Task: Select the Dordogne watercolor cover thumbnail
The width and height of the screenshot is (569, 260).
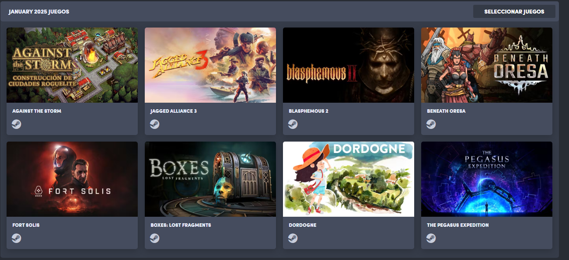Action: click(x=349, y=179)
